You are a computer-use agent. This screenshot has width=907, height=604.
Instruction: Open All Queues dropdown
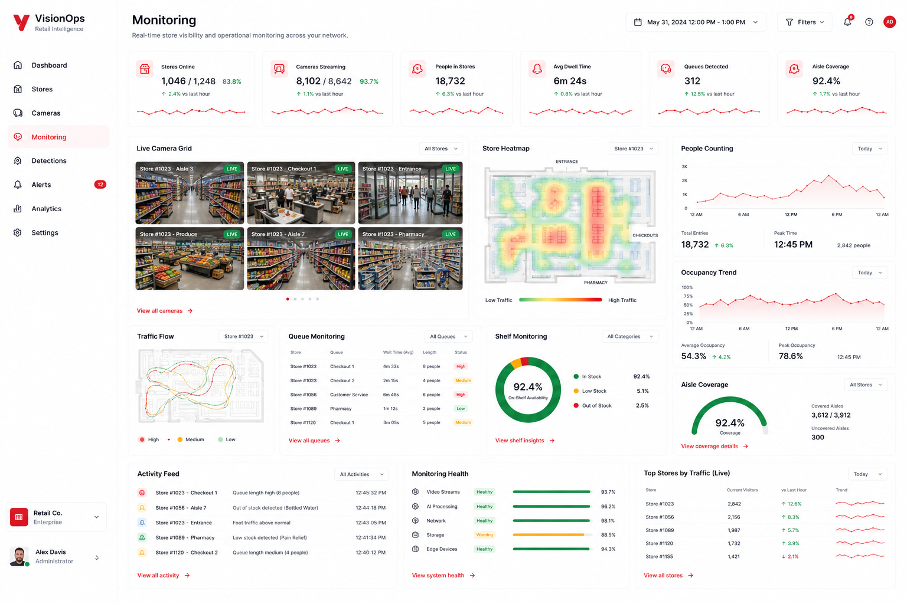coord(448,336)
